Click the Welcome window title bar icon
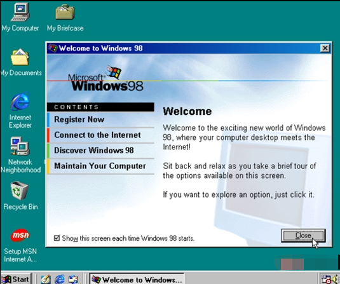This screenshot has width=340, height=284. pos(53,48)
